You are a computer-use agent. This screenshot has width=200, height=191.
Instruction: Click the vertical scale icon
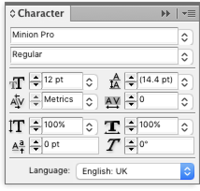[x=17, y=126]
